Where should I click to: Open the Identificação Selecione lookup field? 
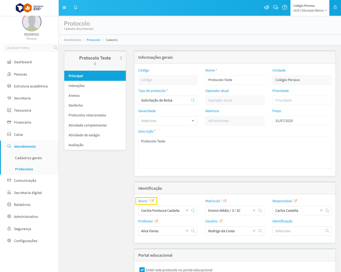point(302,231)
